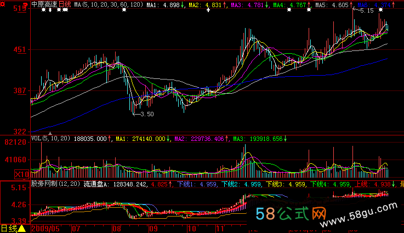This screenshot has width=404, height=233.
Task: Select the stock name 中原高速
Action: pos(44,4)
